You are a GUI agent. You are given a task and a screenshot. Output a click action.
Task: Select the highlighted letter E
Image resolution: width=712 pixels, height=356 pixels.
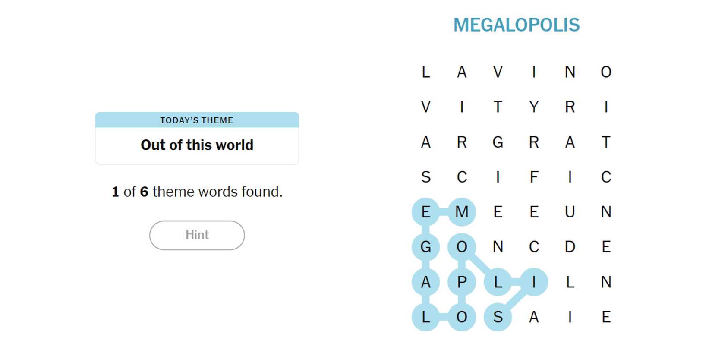tap(425, 212)
